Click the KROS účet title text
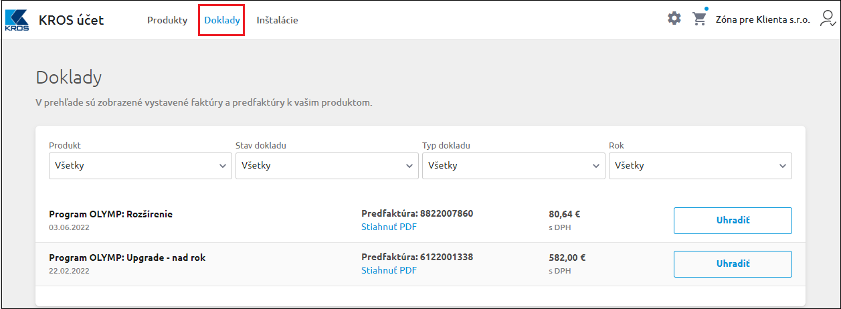 coord(72,20)
